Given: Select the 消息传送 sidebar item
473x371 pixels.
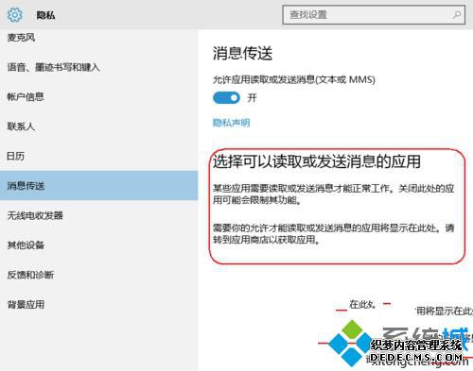Looking at the screenshot, I should pyautogui.click(x=99, y=186).
